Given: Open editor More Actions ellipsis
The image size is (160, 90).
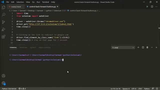Looking at the screenshot, I should coord(156,7).
